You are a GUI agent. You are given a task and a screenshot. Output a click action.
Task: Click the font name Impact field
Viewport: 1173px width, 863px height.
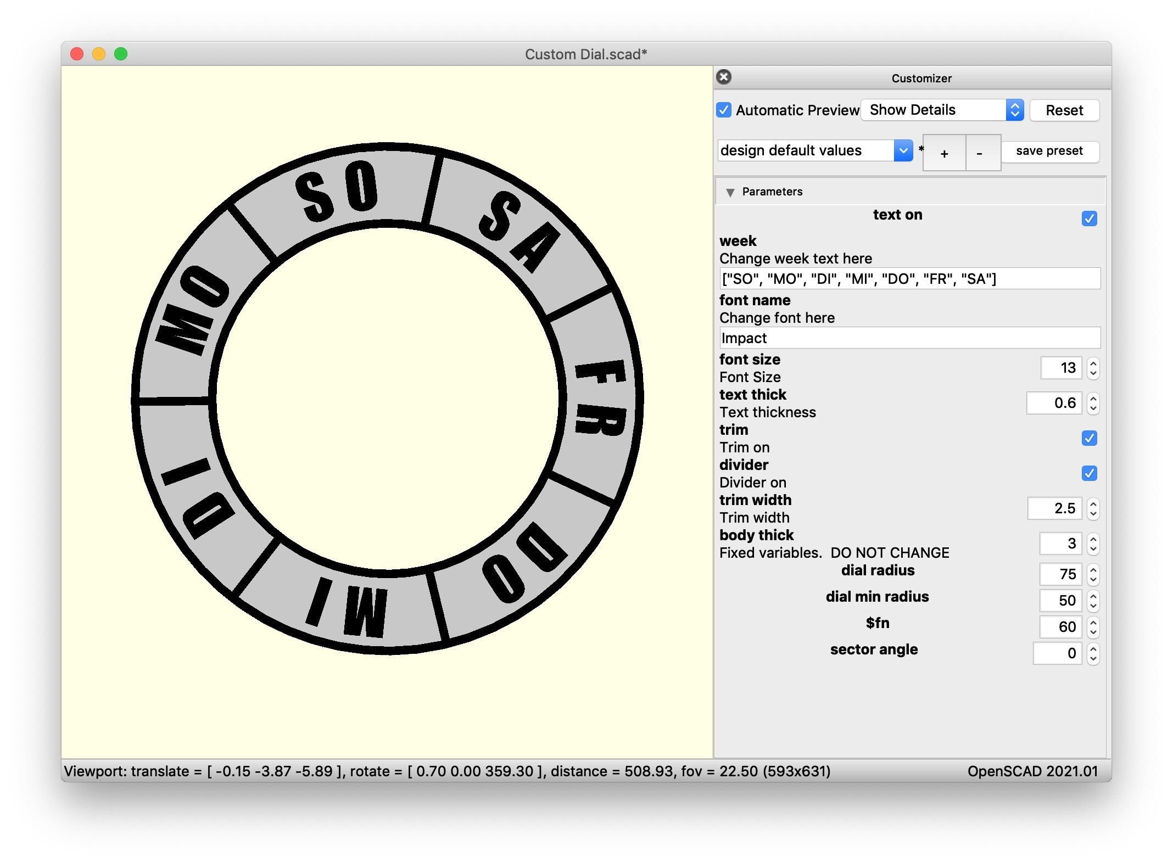909,338
